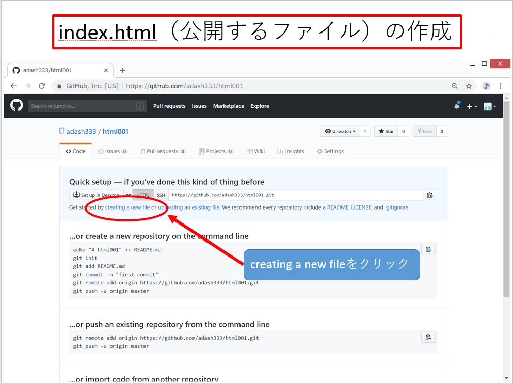Copy the repository URL clipboard icon
The width and height of the screenshot is (513, 384).
coord(429,195)
